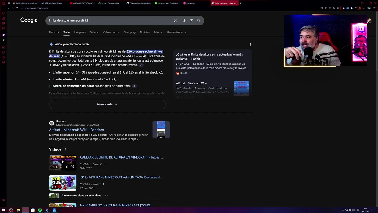Start voice search with microphone icon
The image size is (378, 213).
pos(184,20)
